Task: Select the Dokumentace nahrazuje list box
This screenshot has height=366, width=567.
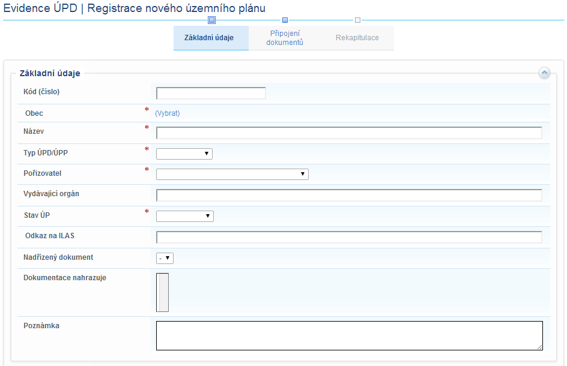Action: [162, 292]
